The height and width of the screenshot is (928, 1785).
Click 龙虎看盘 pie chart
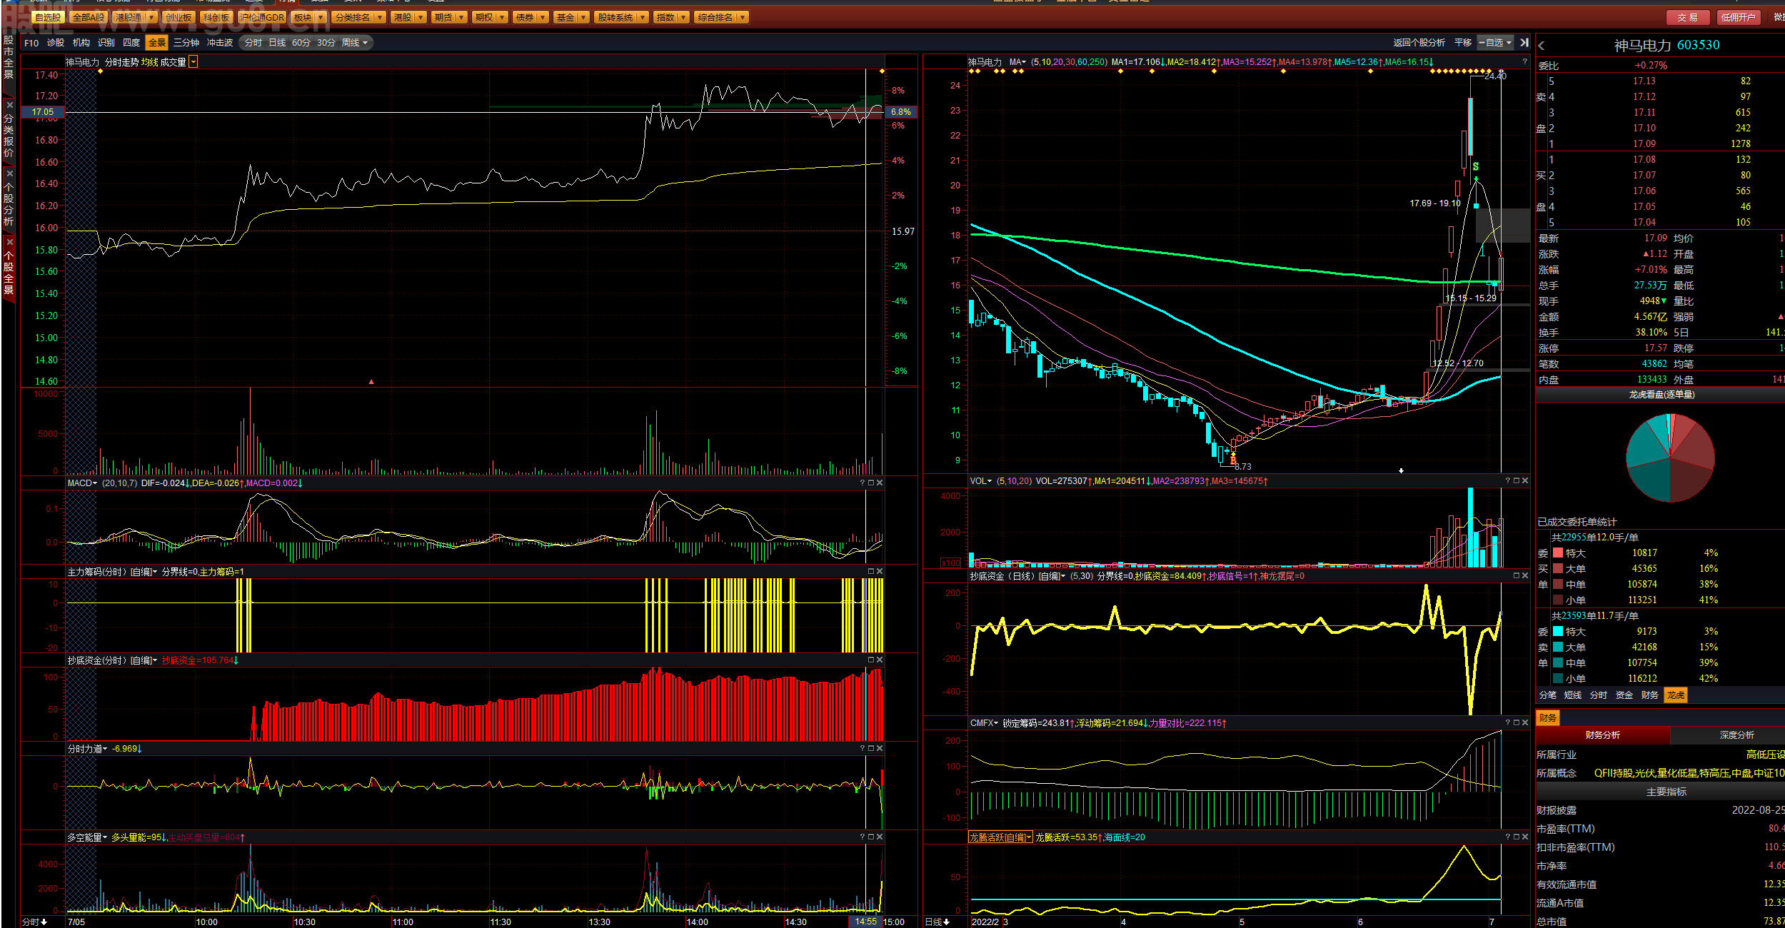pyautogui.click(x=1670, y=458)
